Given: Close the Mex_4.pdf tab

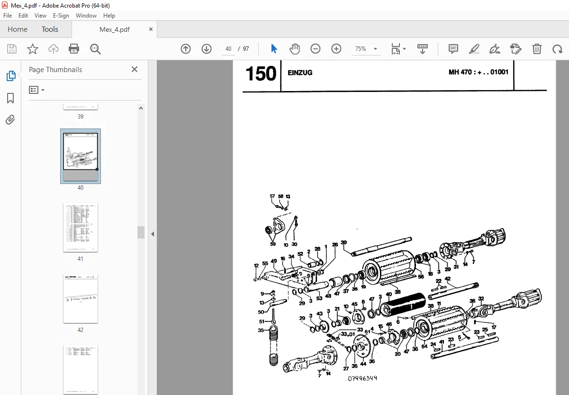Looking at the screenshot, I should [x=151, y=29].
